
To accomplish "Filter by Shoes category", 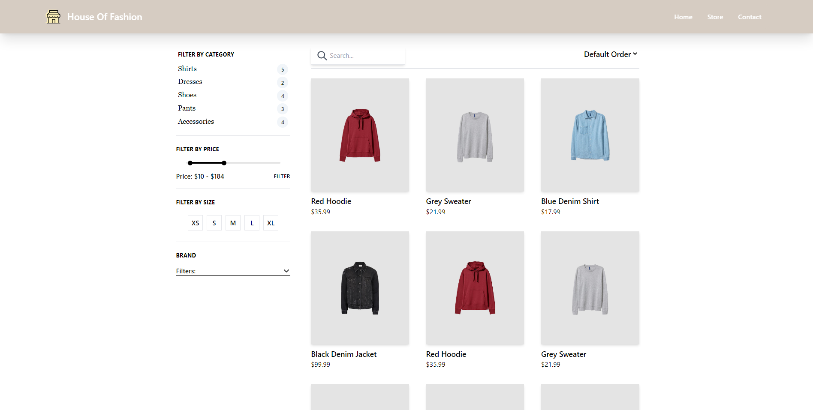I will pyautogui.click(x=187, y=95).
